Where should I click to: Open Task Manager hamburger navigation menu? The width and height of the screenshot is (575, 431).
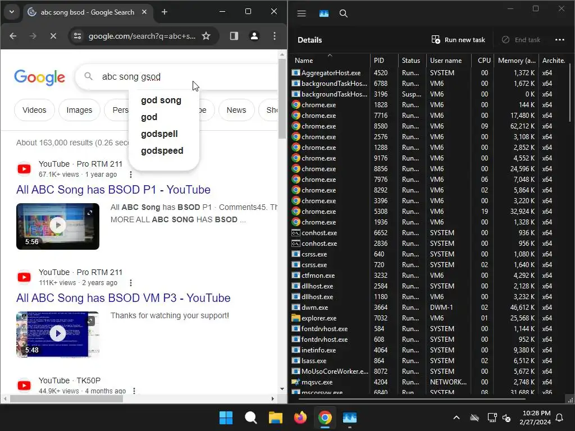click(302, 13)
